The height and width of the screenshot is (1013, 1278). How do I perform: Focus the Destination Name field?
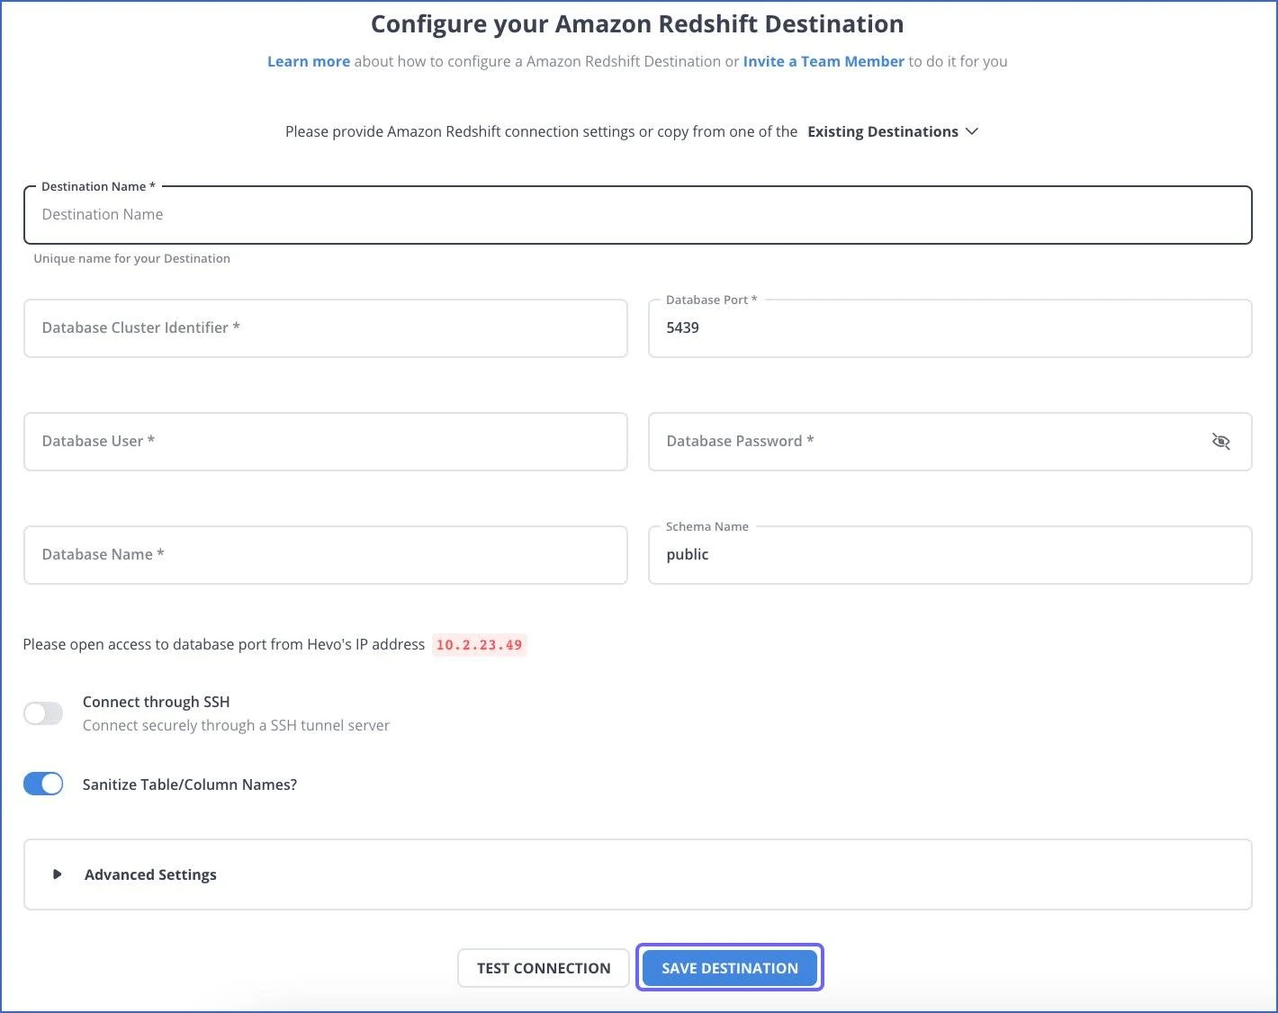[637, 215]
